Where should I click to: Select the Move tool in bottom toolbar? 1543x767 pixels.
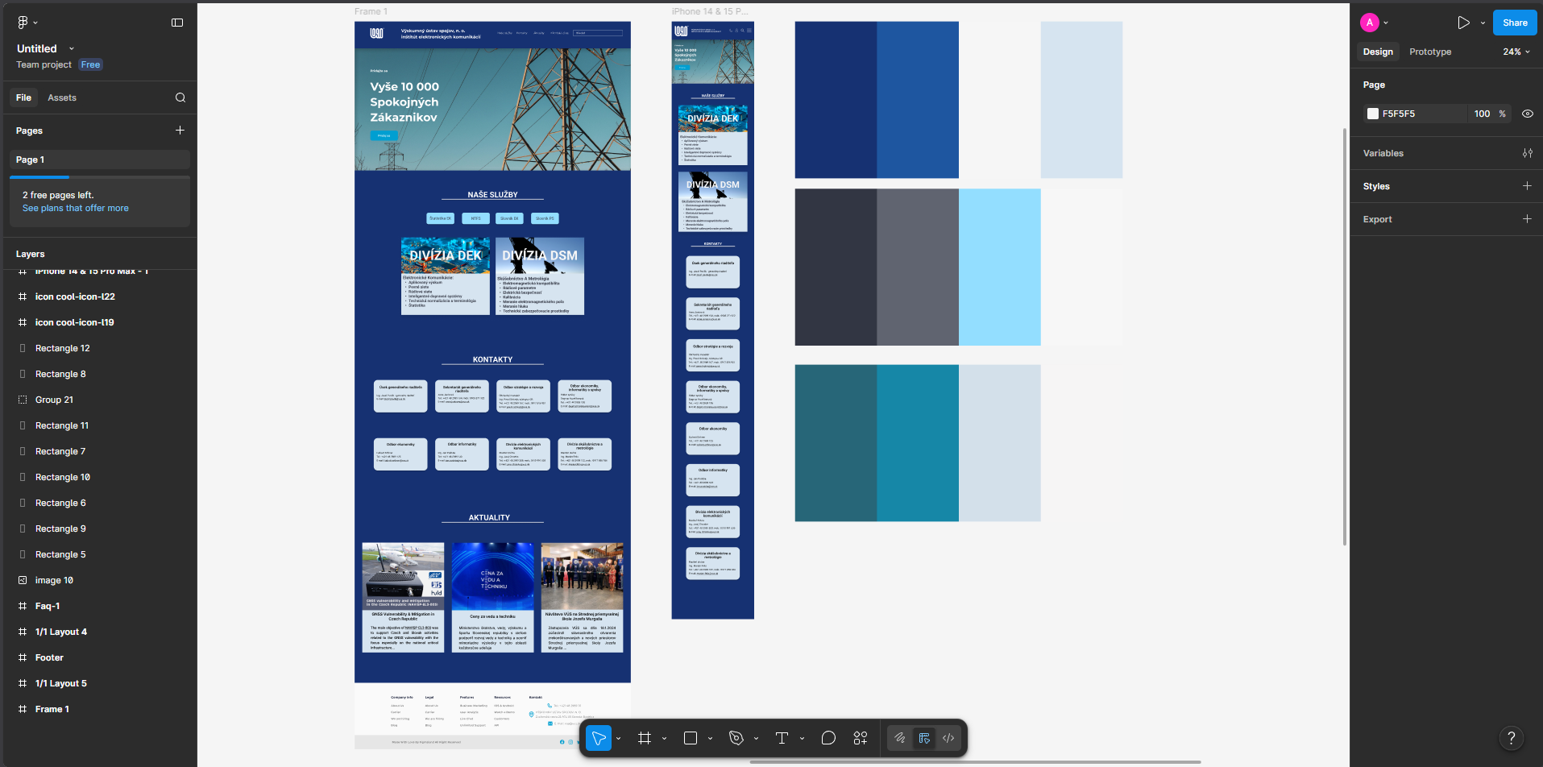point(599,738)
